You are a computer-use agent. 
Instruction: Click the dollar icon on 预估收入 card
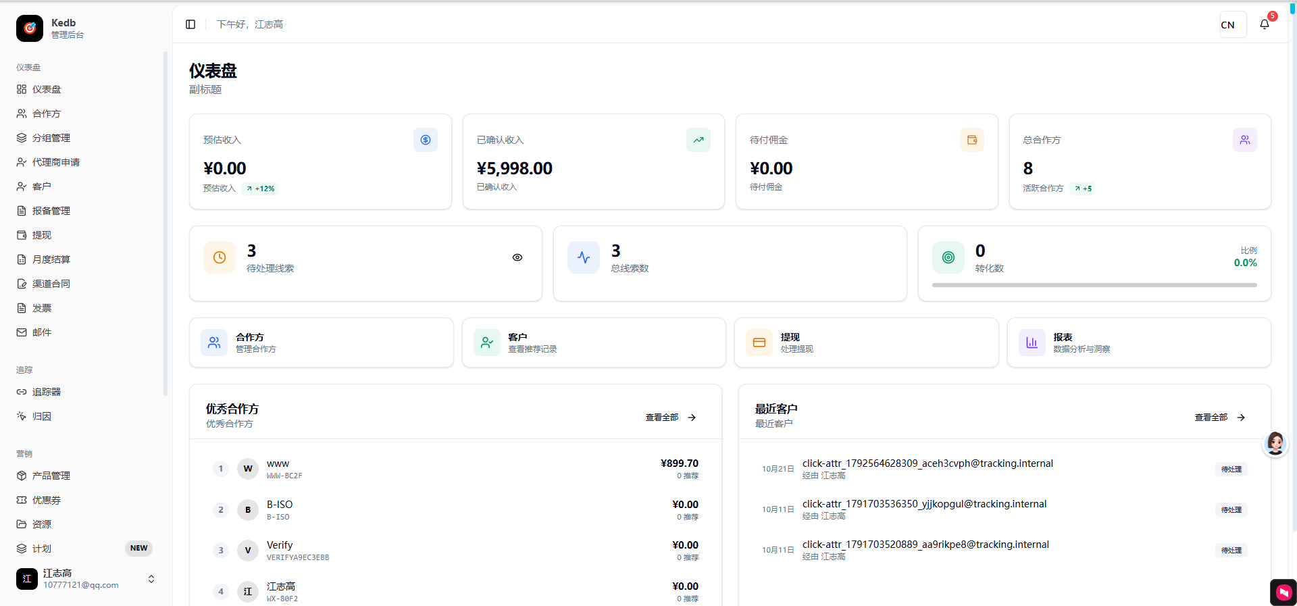click(426, 140)
